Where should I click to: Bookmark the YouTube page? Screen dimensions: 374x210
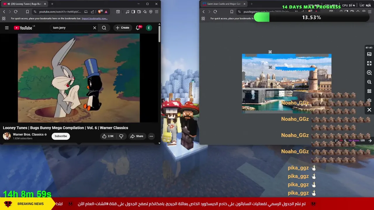tap(27, 12)
